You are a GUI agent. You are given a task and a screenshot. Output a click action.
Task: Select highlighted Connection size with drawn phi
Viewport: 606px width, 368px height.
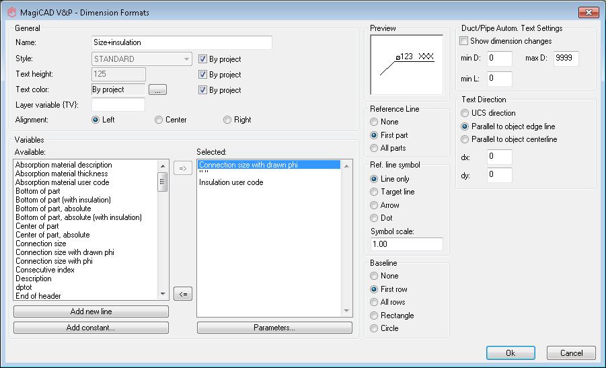pos(269,165)
